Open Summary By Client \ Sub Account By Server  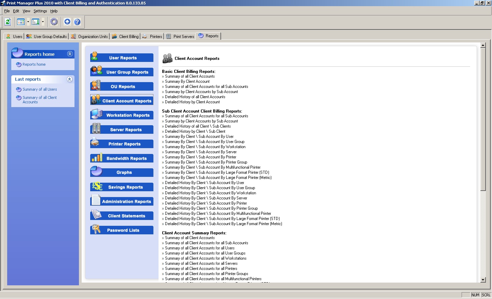(x=201, y=152)
